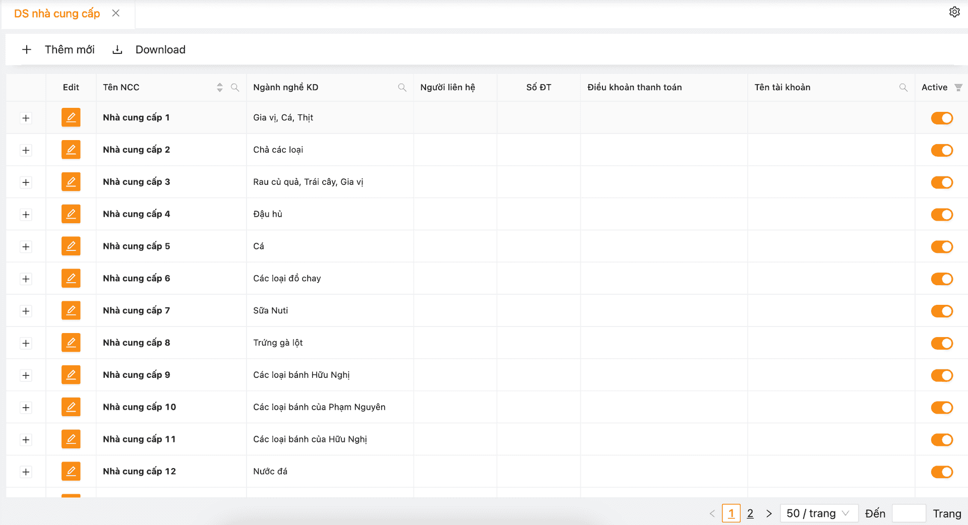Viewport: 968px width, 525px height.
Task: Go to page 2 of the list
Action: point(750,513)
